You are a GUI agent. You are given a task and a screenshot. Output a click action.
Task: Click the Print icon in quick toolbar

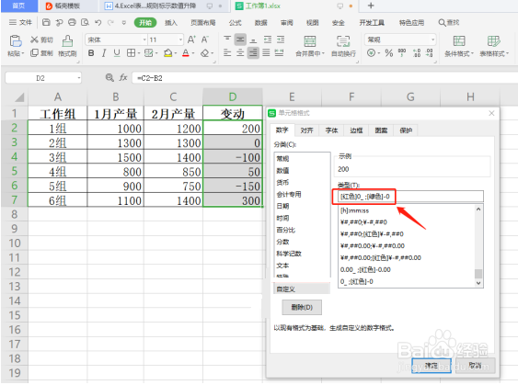(x=72, y=22)
